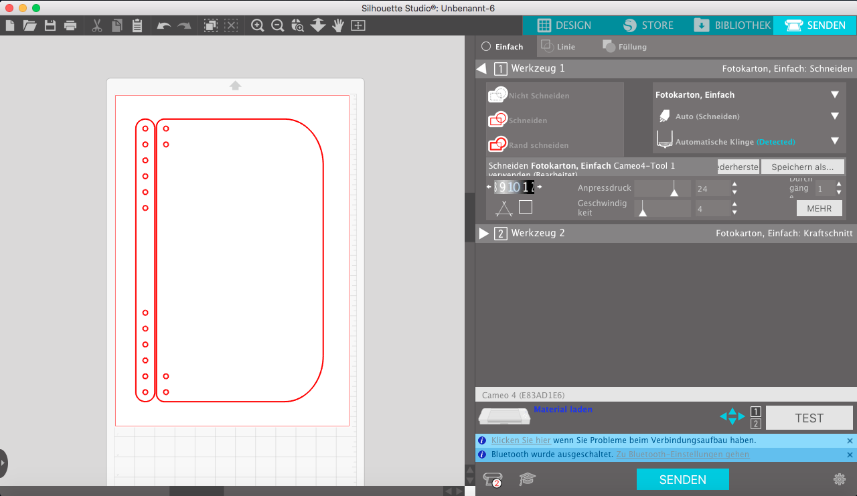
Task: Select Schneiden cut option
Action: click(x=518, y=120)
